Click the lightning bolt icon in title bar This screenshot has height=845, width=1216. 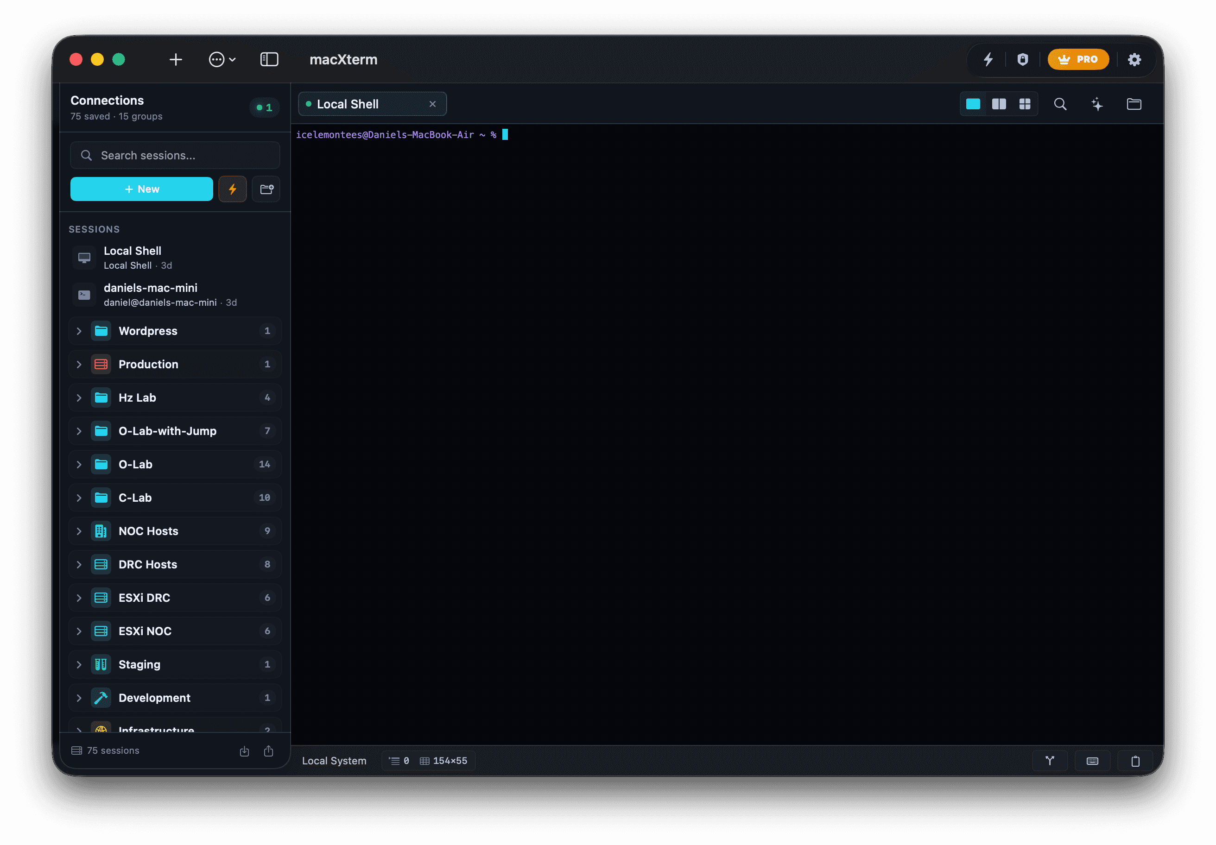coord(988,59)
